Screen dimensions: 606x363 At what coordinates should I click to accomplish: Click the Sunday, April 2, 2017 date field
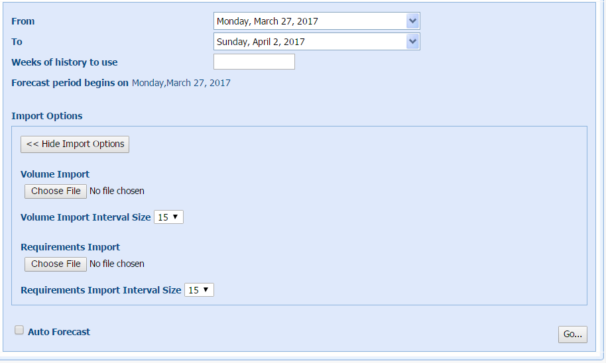point(310,42)
